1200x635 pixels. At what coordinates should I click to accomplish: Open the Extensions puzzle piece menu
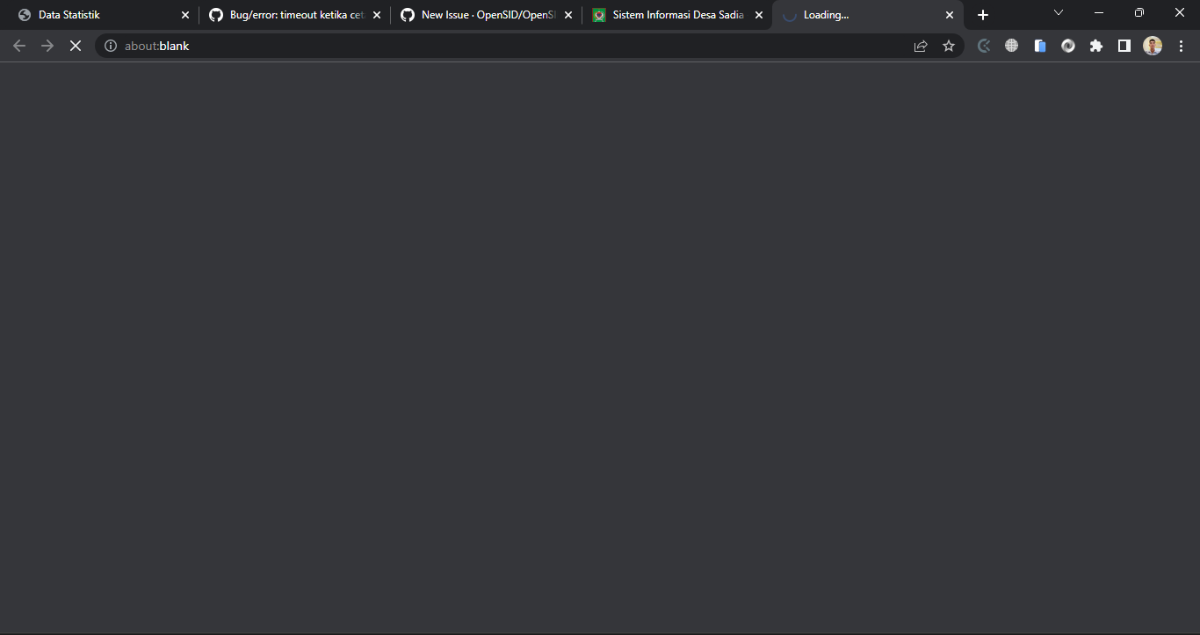pos(1096,46)
